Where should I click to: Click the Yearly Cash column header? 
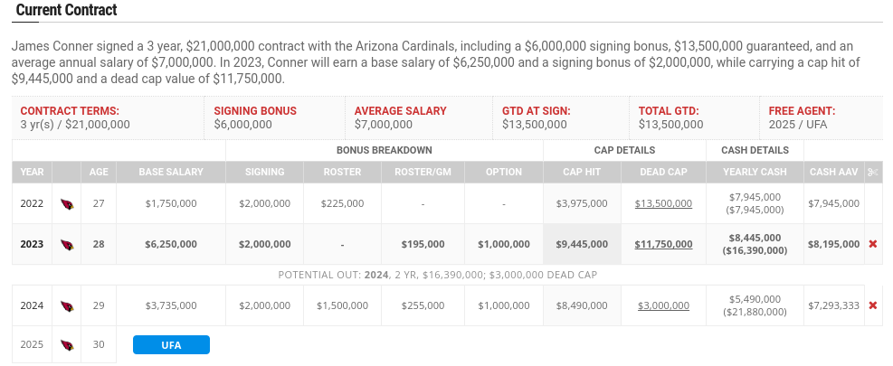tap(755, 172)
